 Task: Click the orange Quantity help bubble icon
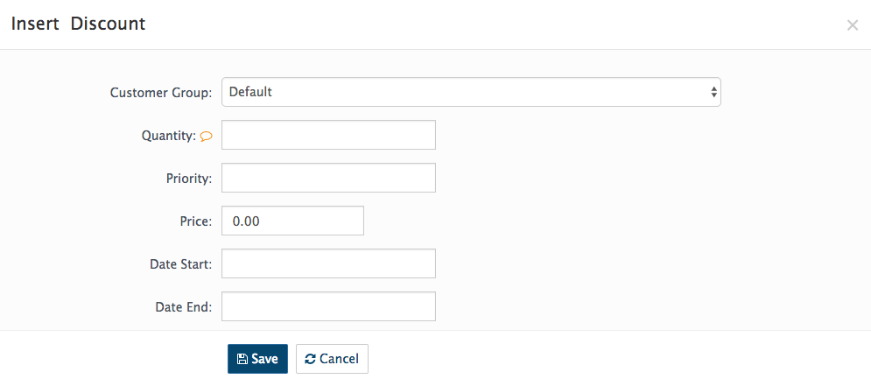(206, 136)
